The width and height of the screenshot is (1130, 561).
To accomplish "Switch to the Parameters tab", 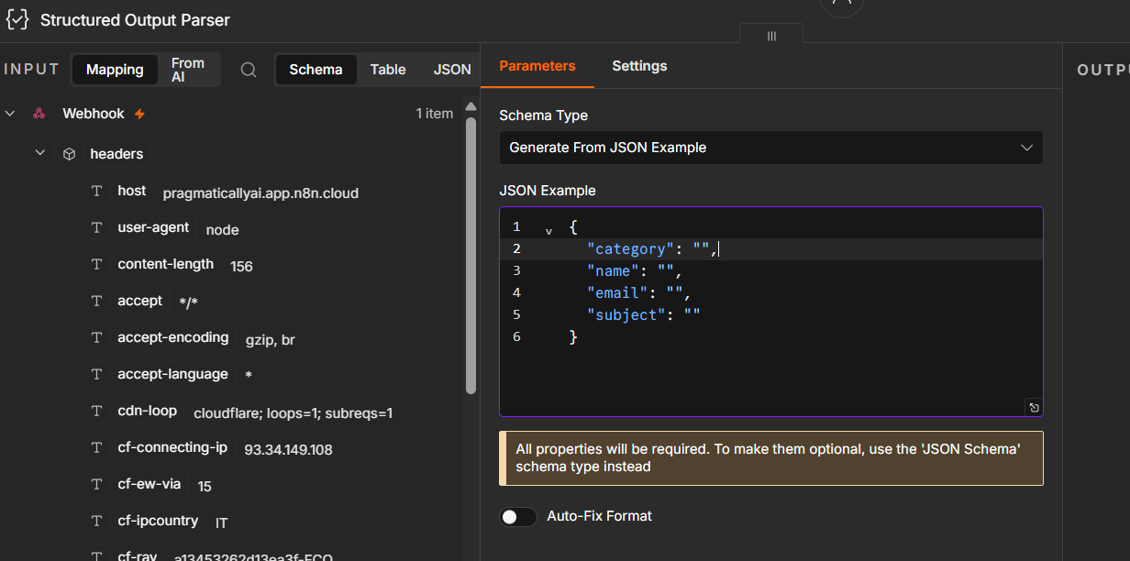I will 537,66.
